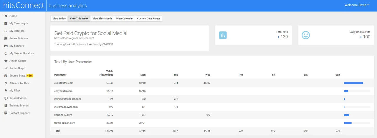377x138 pixels.
Task: Select the Series Rotators list icon
Action: (6, 38)
